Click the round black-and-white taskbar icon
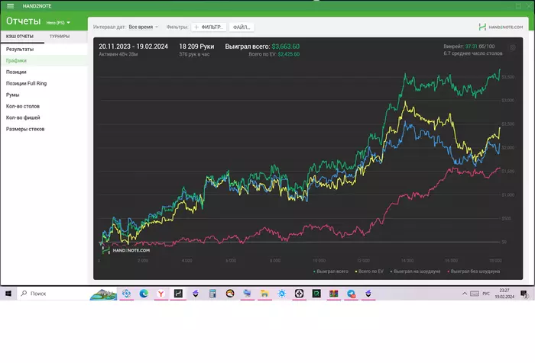Image resolution: width=535 pixels, height=363 pixels. point(299,294)
